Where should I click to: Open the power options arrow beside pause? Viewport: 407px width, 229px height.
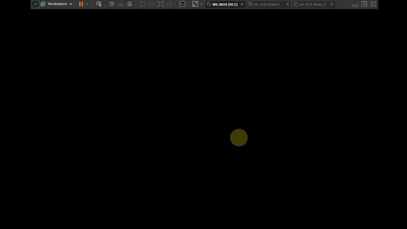pyautogui.click(x=87, y=4)
